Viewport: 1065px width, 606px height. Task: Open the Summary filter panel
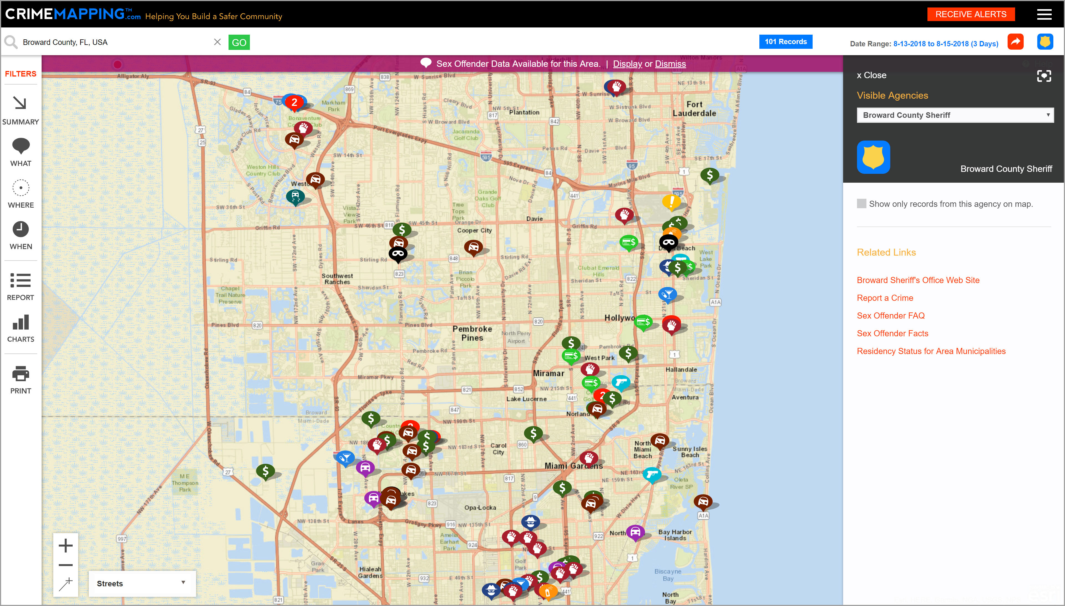[21, 110]
